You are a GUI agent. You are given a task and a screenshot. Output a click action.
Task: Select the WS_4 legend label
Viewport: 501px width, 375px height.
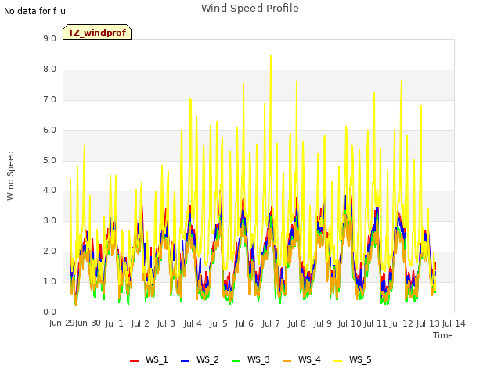coord(309,359)
